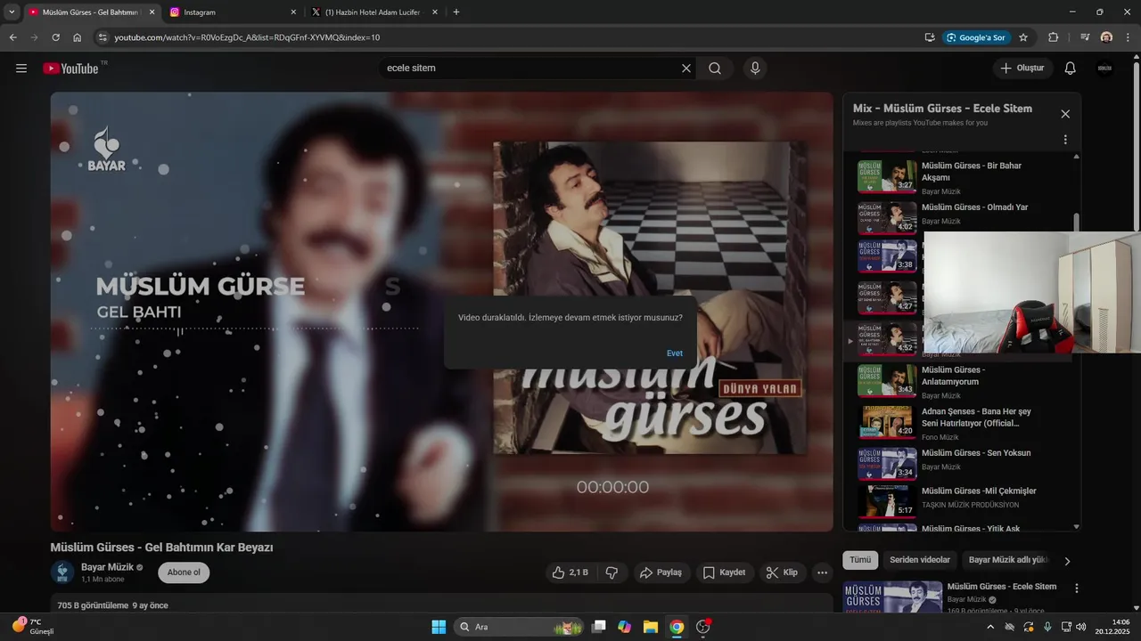Screen dimensions: 1141x641
Task: Install app via the address-bar install icon
Action: 930,37
